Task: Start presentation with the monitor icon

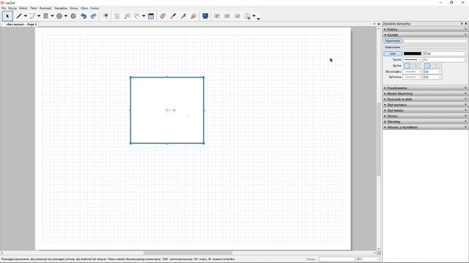Action: (x=205, y=16)
